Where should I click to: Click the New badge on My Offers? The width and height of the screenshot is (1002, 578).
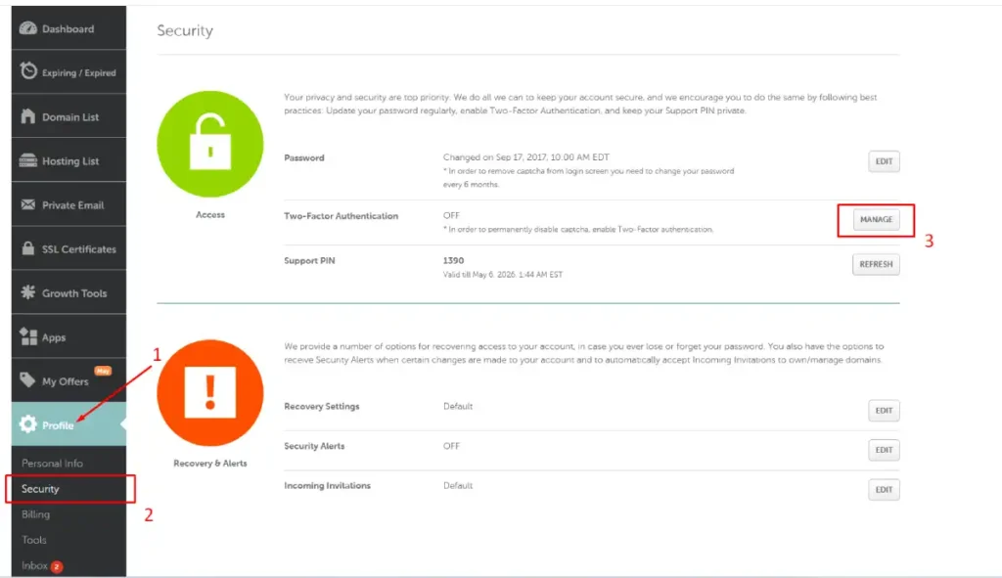[x=103, y=371]
